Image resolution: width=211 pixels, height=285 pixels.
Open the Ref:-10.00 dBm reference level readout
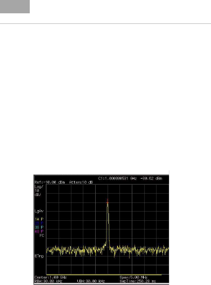[x=50, y=182]
